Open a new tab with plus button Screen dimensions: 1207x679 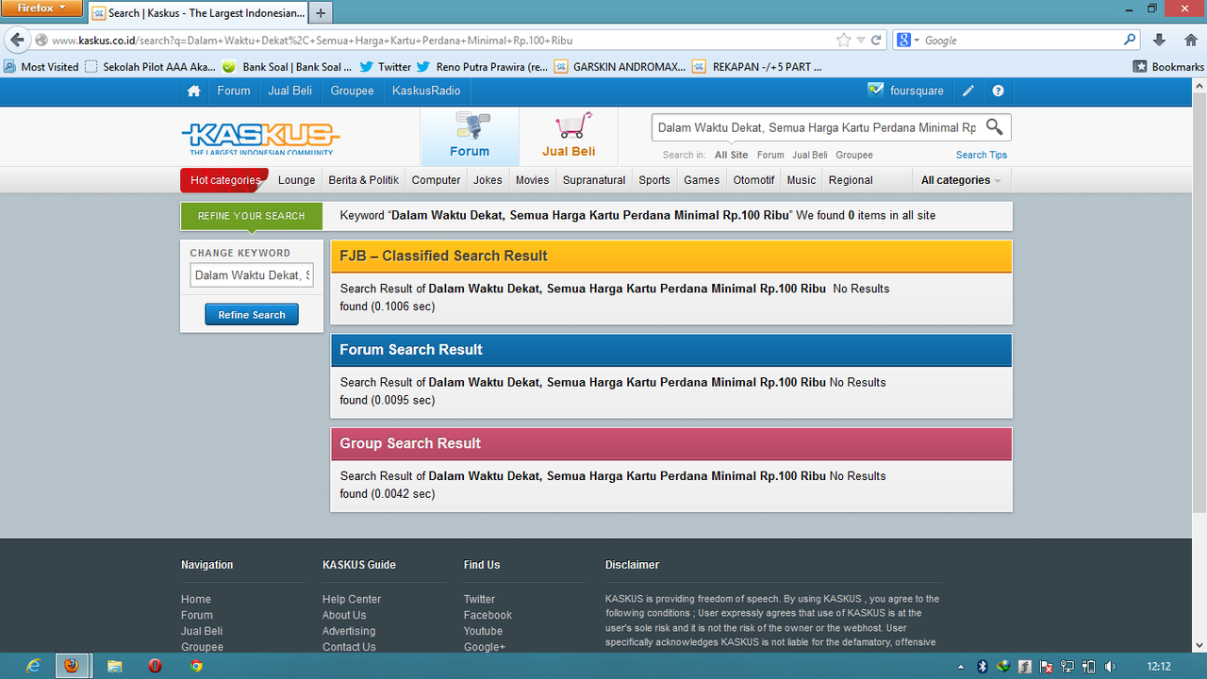pyautogui.click(x=321, y=13)
